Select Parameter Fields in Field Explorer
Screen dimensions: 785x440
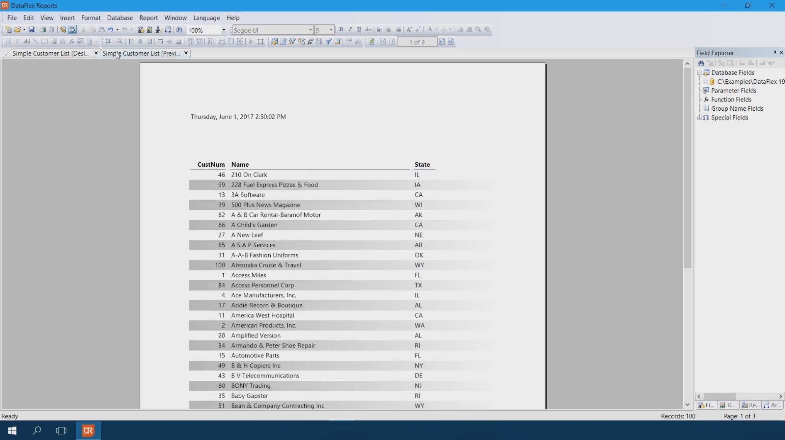click(734, 91)
